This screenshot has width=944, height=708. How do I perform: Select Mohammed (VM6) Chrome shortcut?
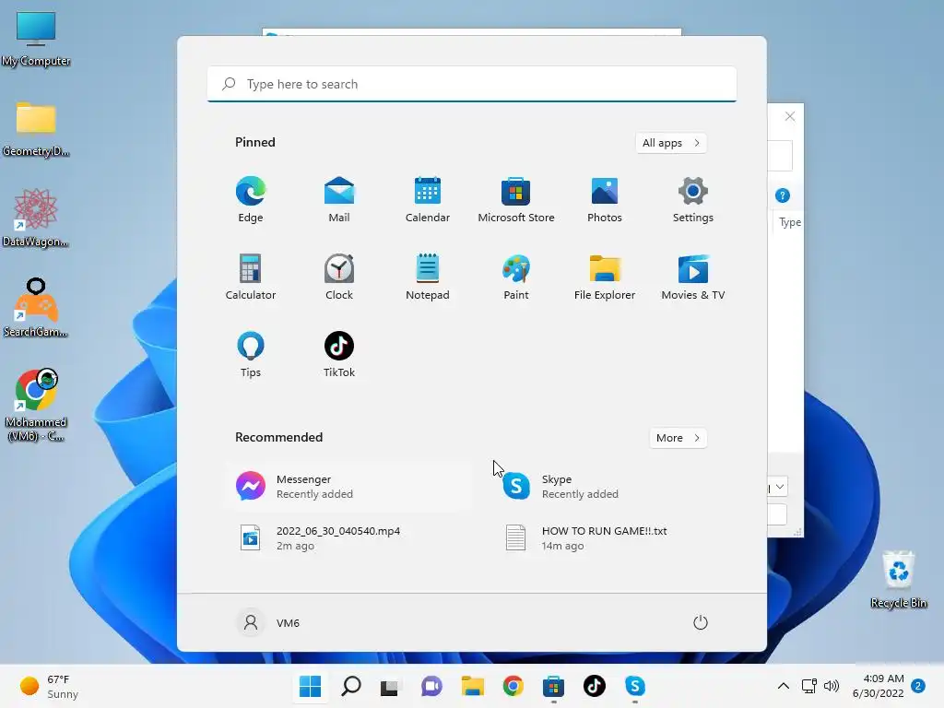tap(36, 406)
